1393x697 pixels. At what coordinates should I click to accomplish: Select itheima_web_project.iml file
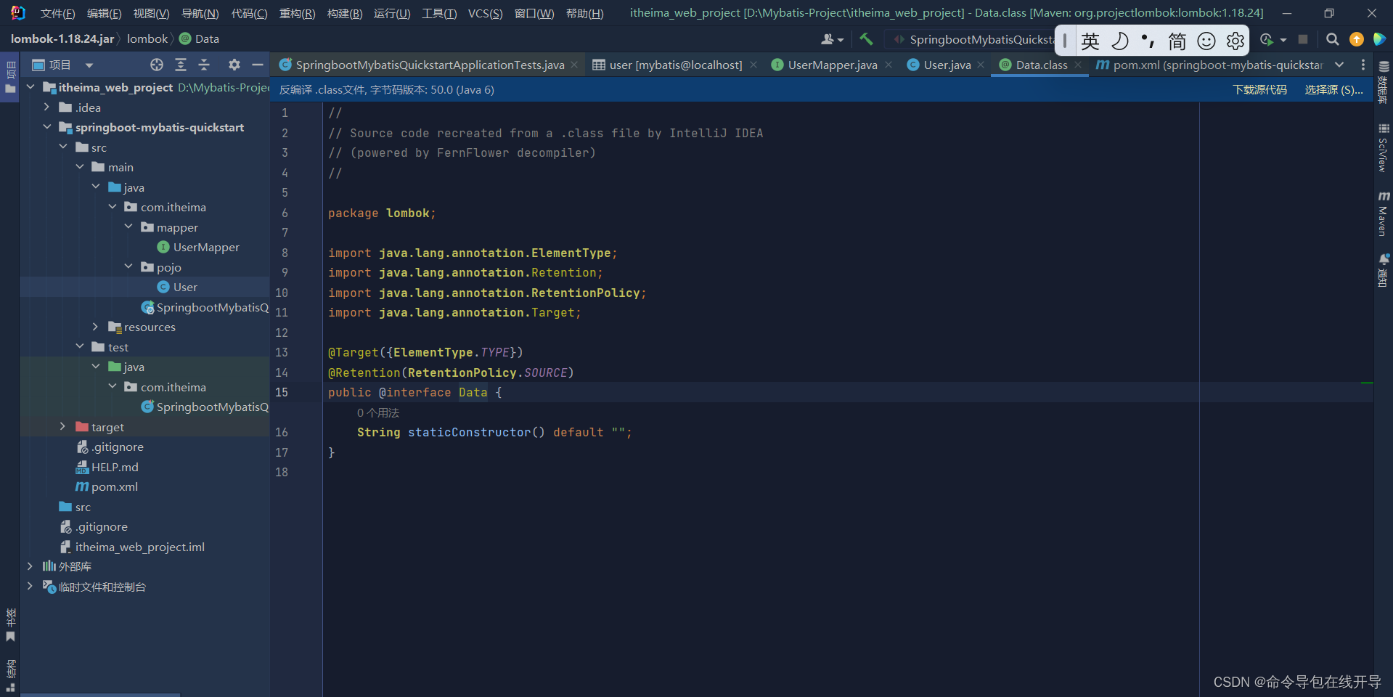tap(139, 547)
